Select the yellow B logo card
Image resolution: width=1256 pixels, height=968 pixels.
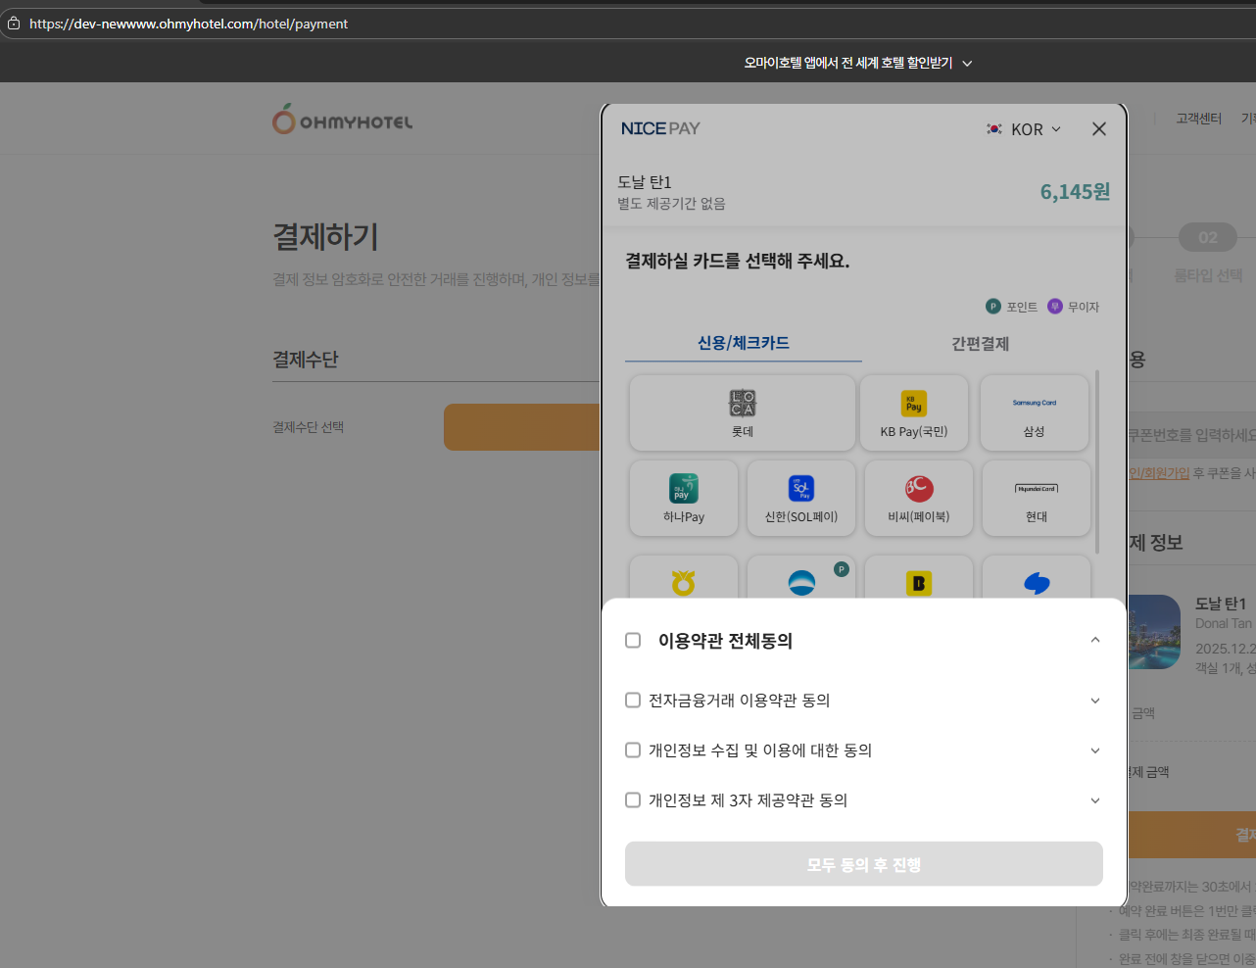(x=919, y=578)
